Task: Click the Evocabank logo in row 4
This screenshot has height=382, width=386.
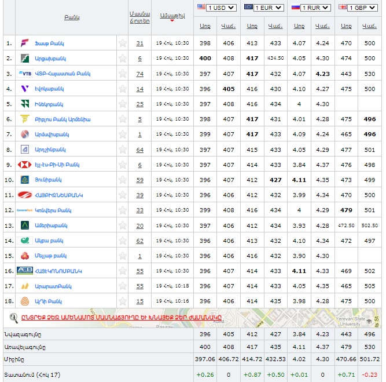Action: 25,89
